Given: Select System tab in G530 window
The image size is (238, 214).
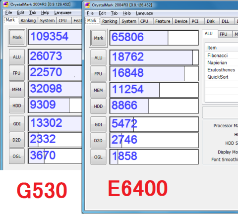Looking at the screenshot, I should pyautogui.click(x=47, y=21).
